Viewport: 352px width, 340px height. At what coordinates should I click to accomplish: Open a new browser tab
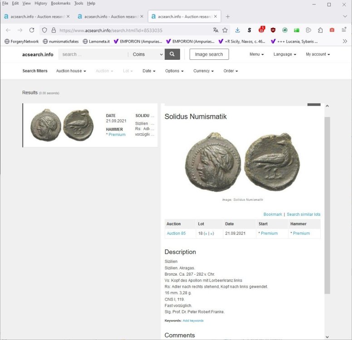click(x=228, y=17)
